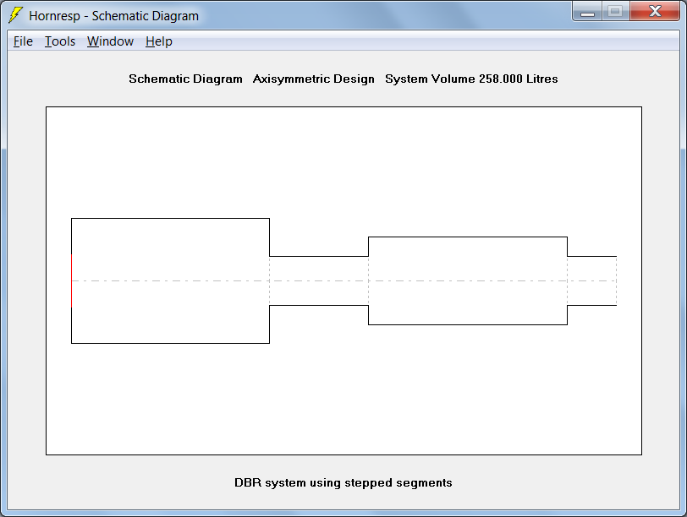Click the red driver diaphragm line
Viewport: 687px width, 517px height.
(71, 280)
